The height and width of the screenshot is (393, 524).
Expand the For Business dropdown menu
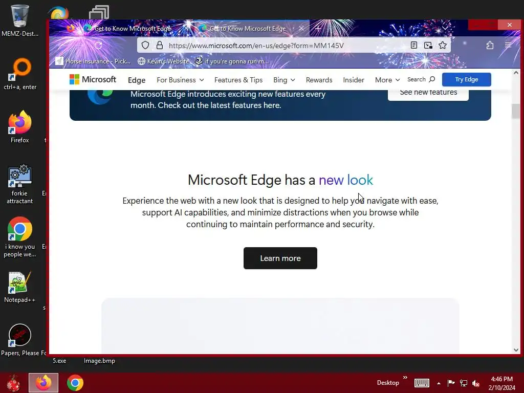point(180,80)
